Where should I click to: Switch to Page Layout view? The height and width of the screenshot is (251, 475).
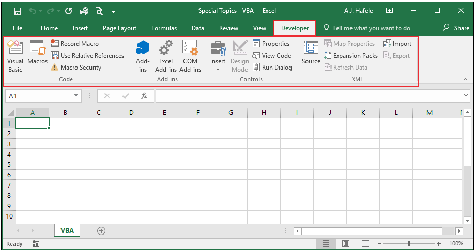346,243
